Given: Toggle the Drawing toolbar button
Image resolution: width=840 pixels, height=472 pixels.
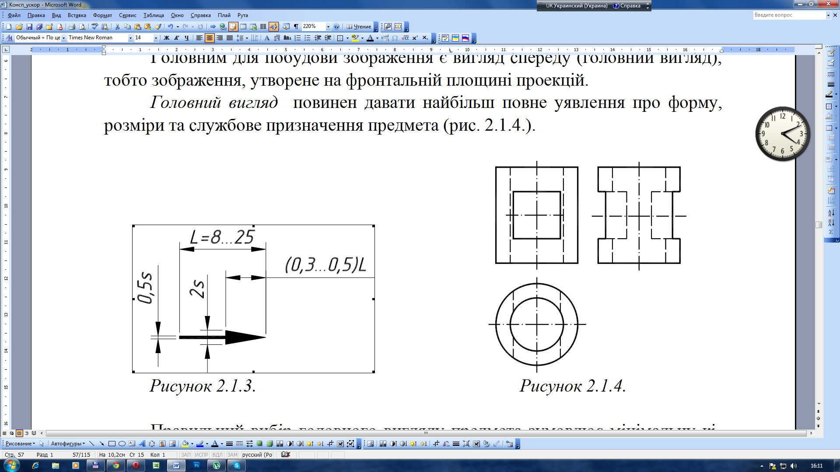Looking at the screenshot, I should (273, 27).
